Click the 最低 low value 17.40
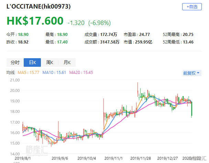The image size is (209, 163). pyautogui.click(x=62, y=42)
